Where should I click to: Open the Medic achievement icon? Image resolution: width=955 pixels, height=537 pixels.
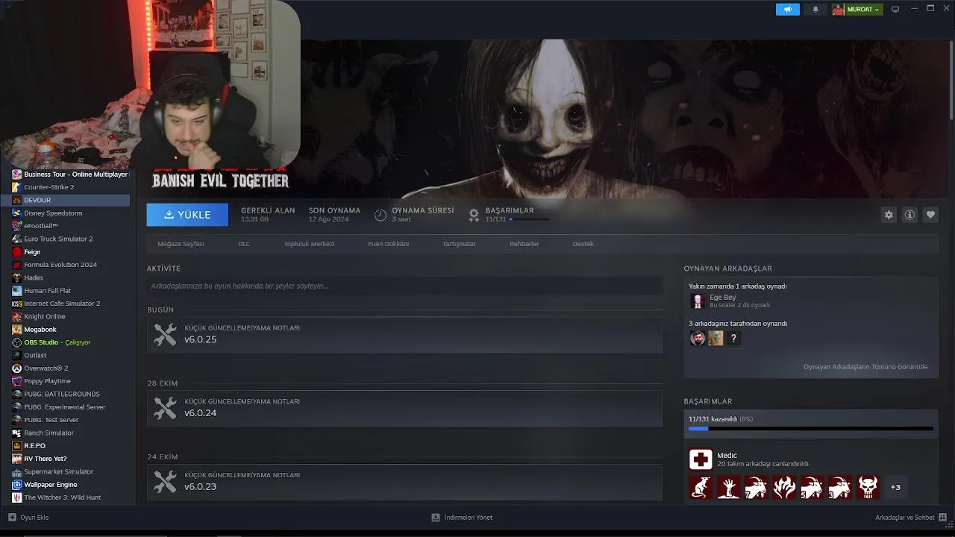coord(701,459)
